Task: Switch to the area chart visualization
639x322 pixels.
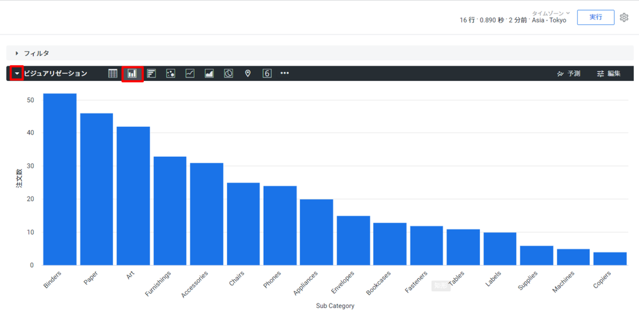Action: coord(209,73)
